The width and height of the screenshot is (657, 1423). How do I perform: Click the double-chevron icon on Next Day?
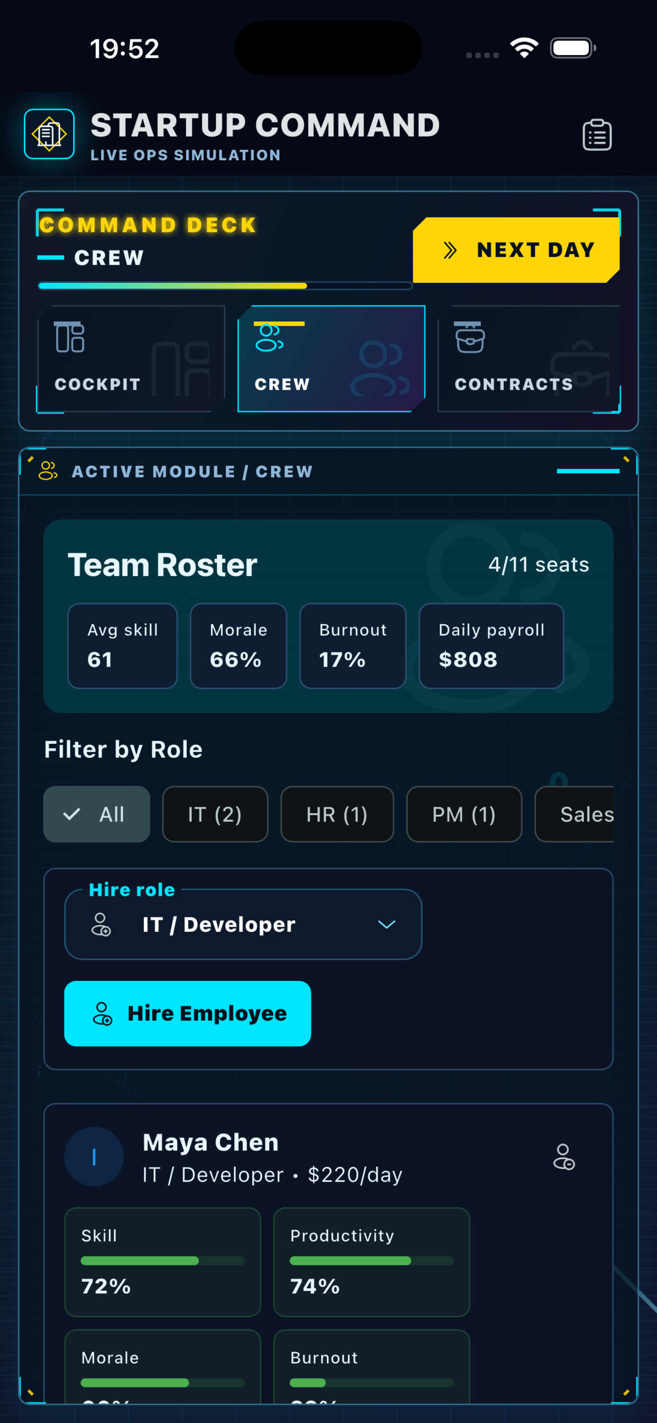[x=450, y=250]
